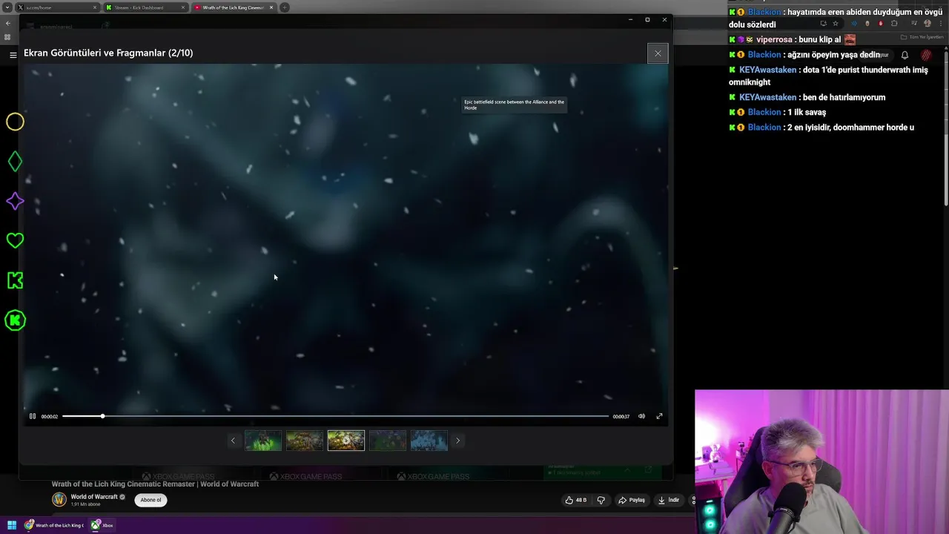This screenshot has height=534, width=949.
Task: Click viperrosa username in chat
Action: pyautogui.click(x=774, y=39)
